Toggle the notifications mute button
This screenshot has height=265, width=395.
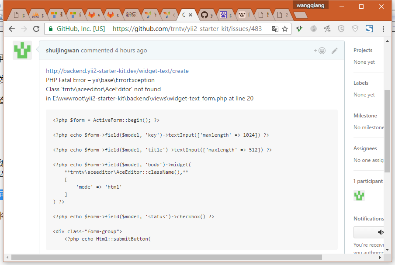369,232
